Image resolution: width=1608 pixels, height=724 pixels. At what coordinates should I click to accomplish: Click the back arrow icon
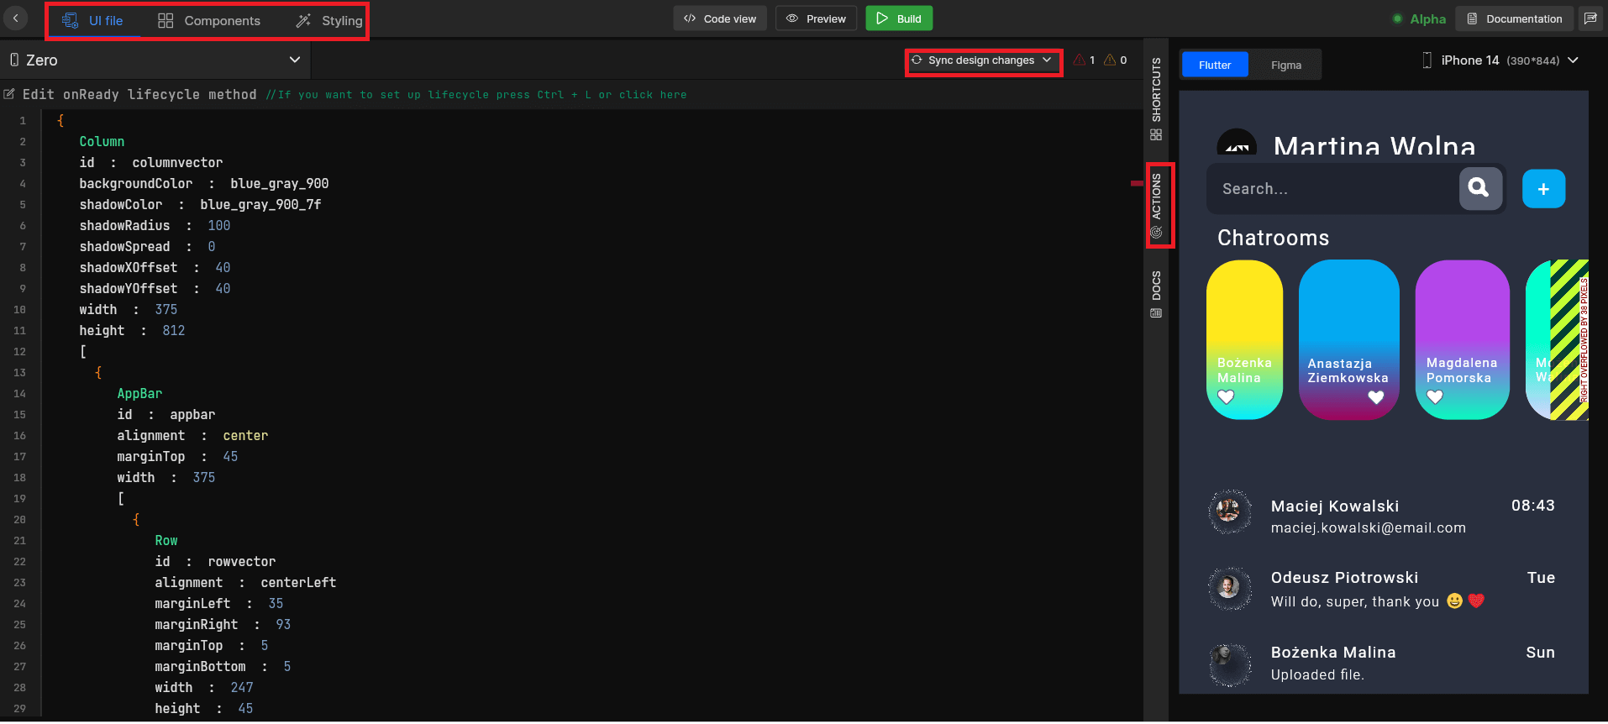15,18
